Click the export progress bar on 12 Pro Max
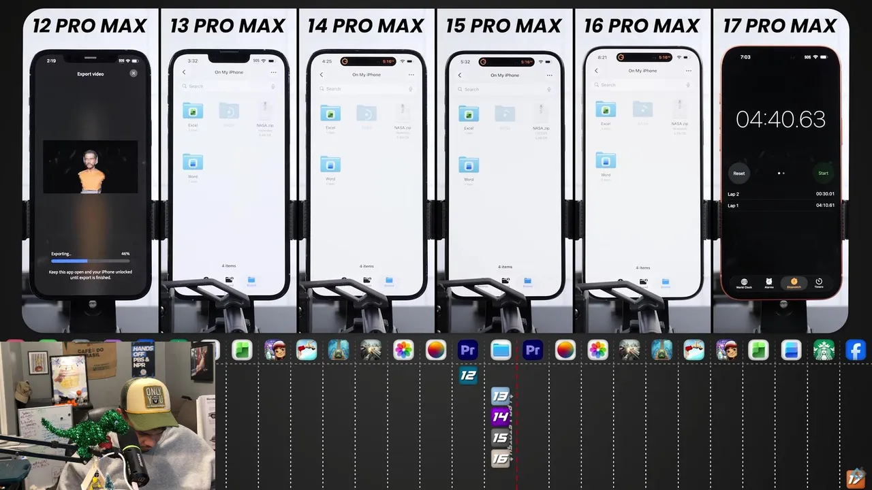 coord(90,261)
